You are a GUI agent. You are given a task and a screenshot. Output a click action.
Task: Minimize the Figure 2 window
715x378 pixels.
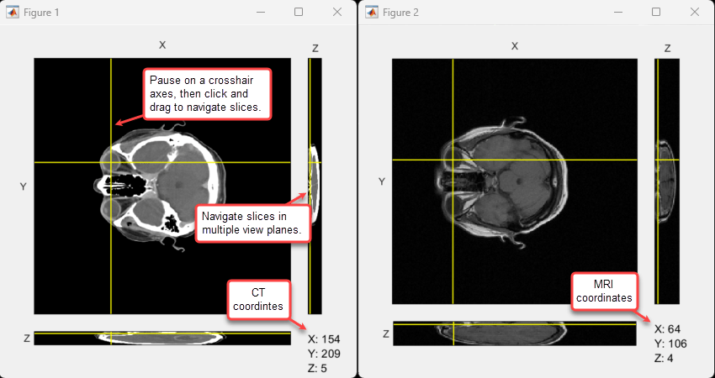617,13
